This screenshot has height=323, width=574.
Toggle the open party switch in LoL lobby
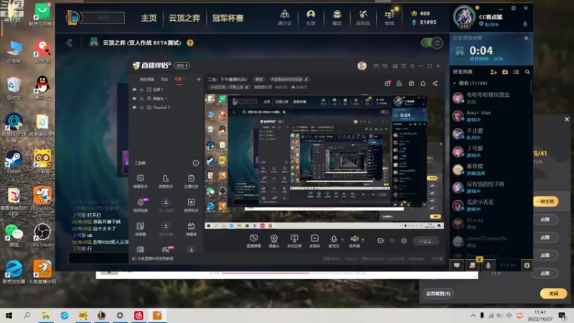(432, 43)
